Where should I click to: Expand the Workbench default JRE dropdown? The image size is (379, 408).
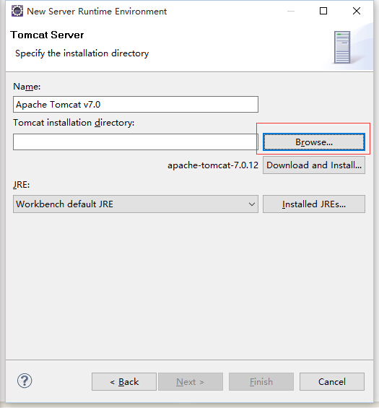136,204
